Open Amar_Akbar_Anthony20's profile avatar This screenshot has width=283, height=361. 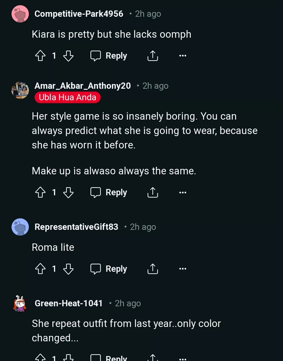click(20, 90)
